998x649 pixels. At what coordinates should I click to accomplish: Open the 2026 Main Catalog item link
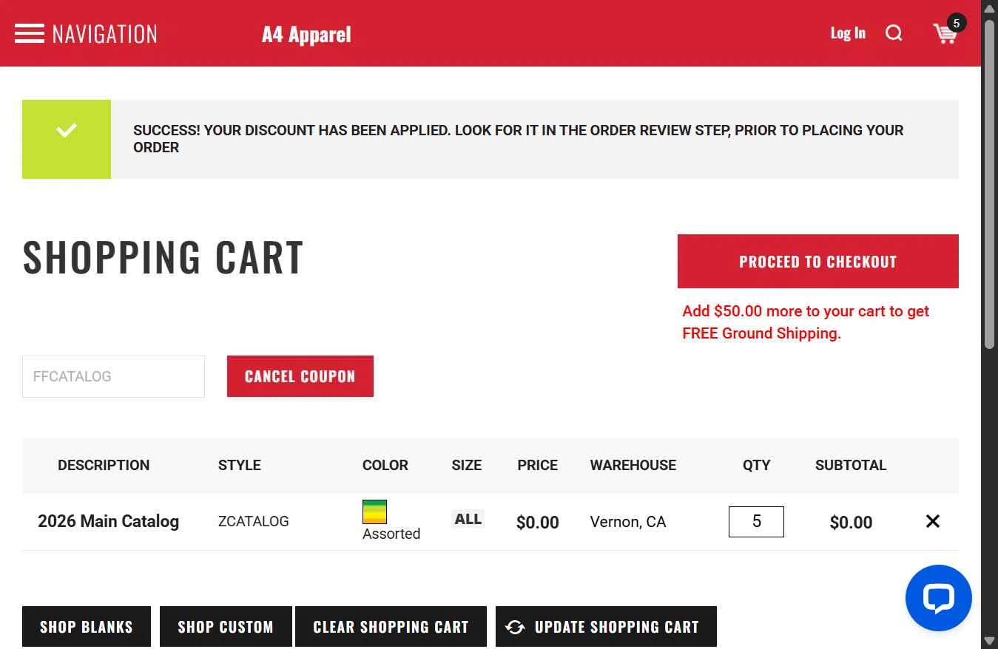point(109,521)
